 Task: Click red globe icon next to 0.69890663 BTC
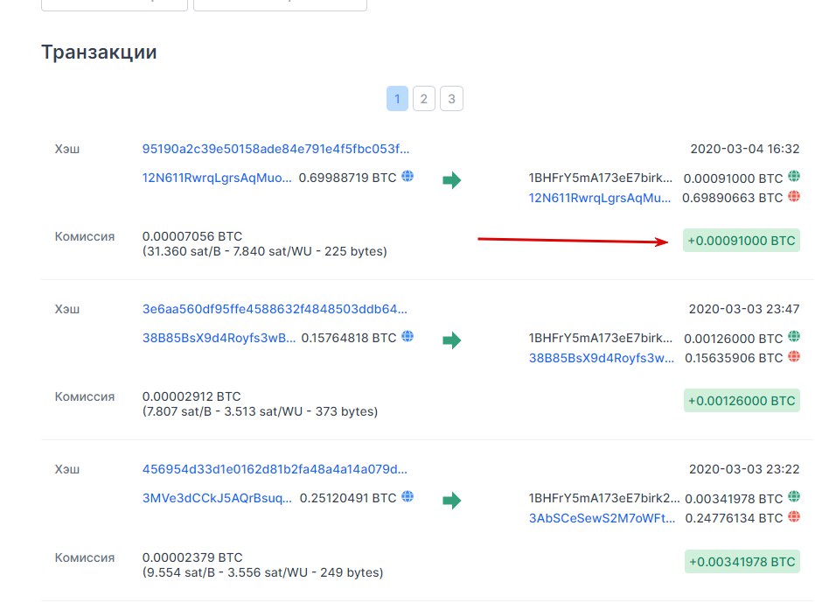794,197
